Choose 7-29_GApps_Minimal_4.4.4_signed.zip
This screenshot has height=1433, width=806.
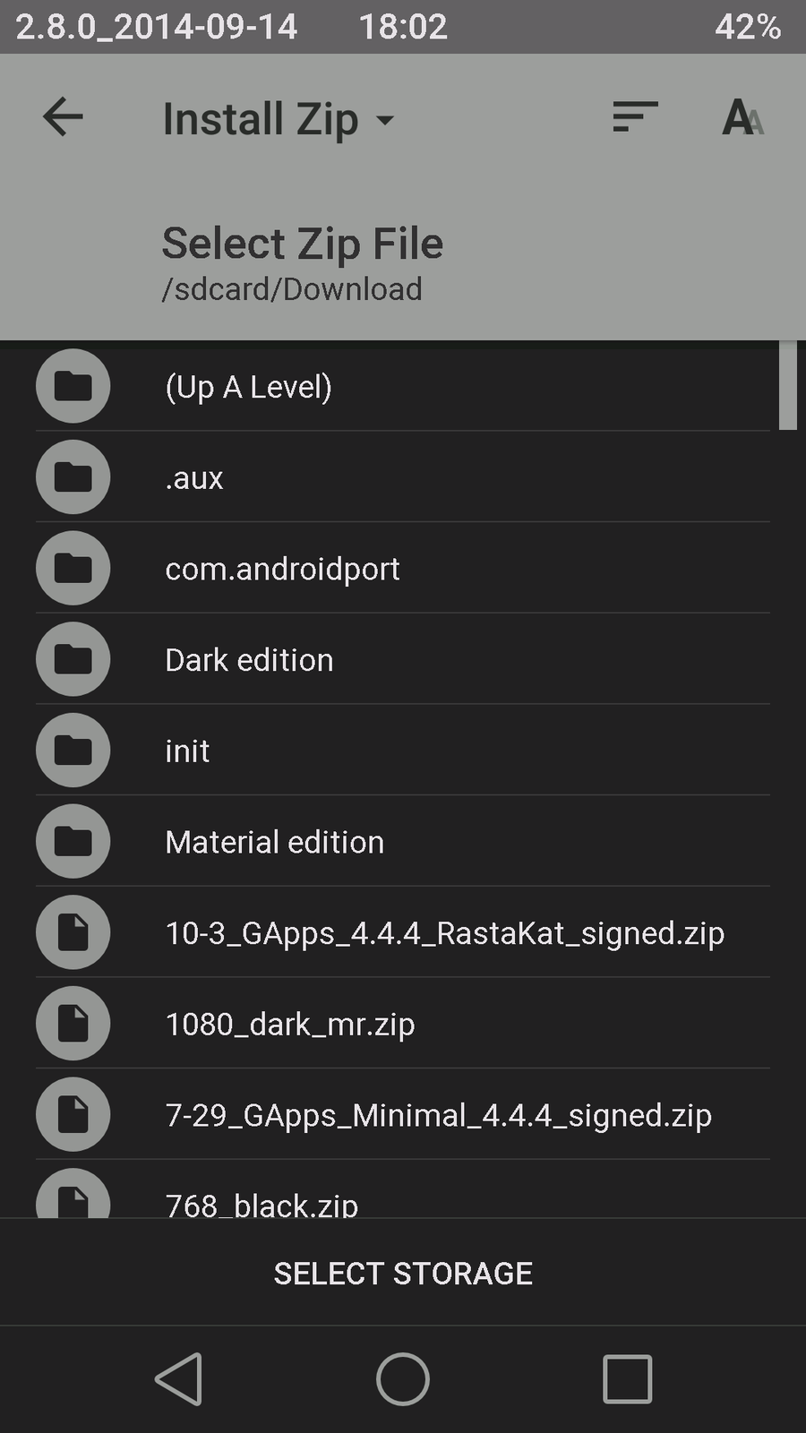pos(438,1115)
